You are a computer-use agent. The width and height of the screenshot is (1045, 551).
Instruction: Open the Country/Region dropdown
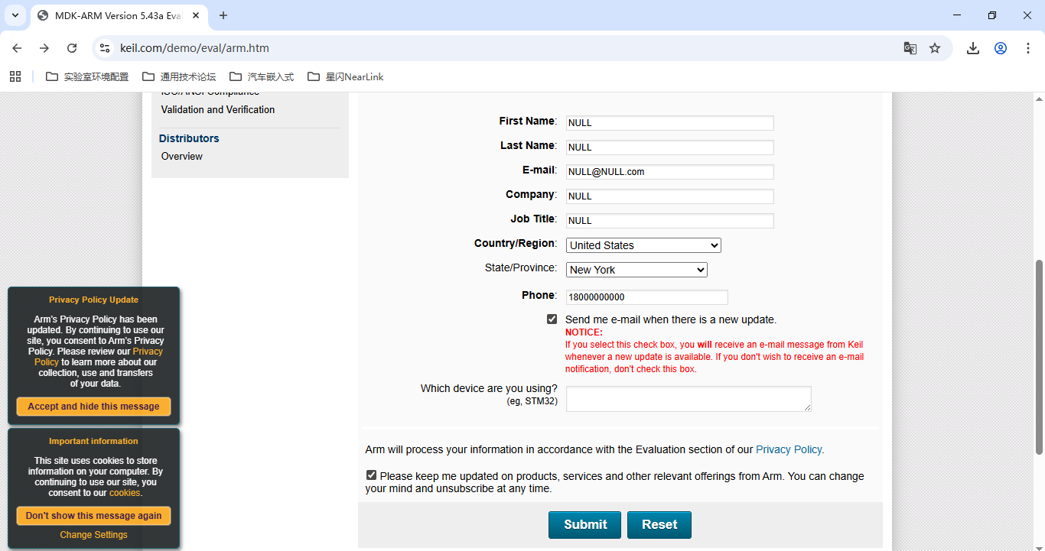coord(643,245)
